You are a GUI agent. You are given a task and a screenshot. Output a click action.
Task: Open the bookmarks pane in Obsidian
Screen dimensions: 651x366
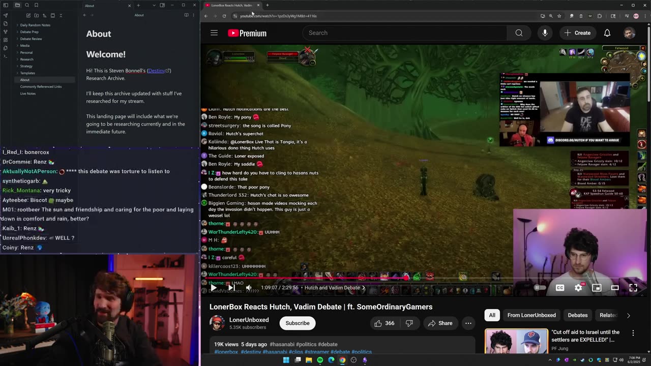click(x=36, y=5)
